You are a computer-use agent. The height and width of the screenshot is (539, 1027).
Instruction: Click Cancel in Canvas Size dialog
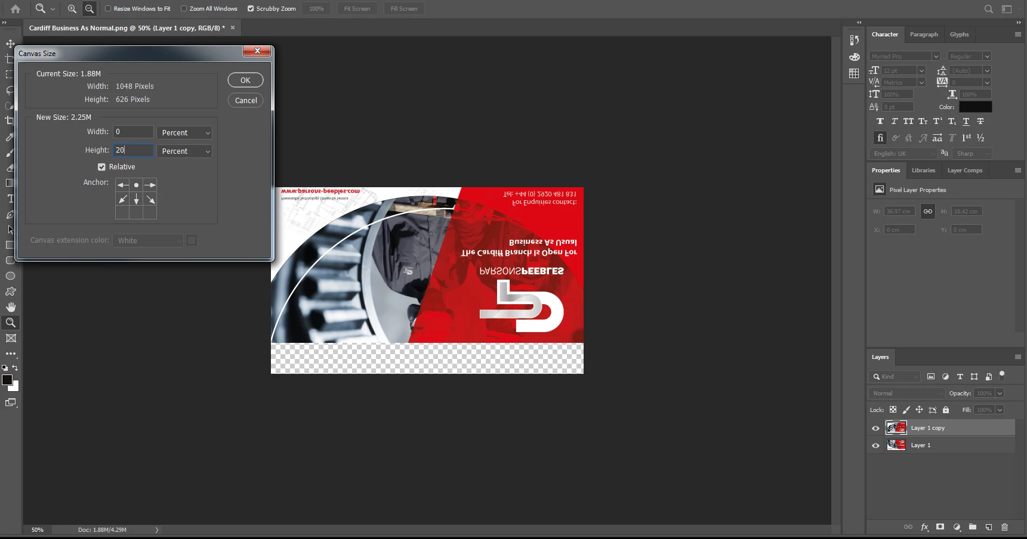click(x=245, y=100)
